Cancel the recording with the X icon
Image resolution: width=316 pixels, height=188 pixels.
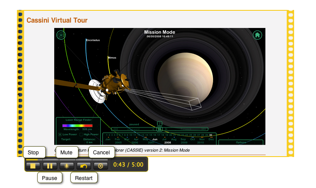(x=100, y=166)
